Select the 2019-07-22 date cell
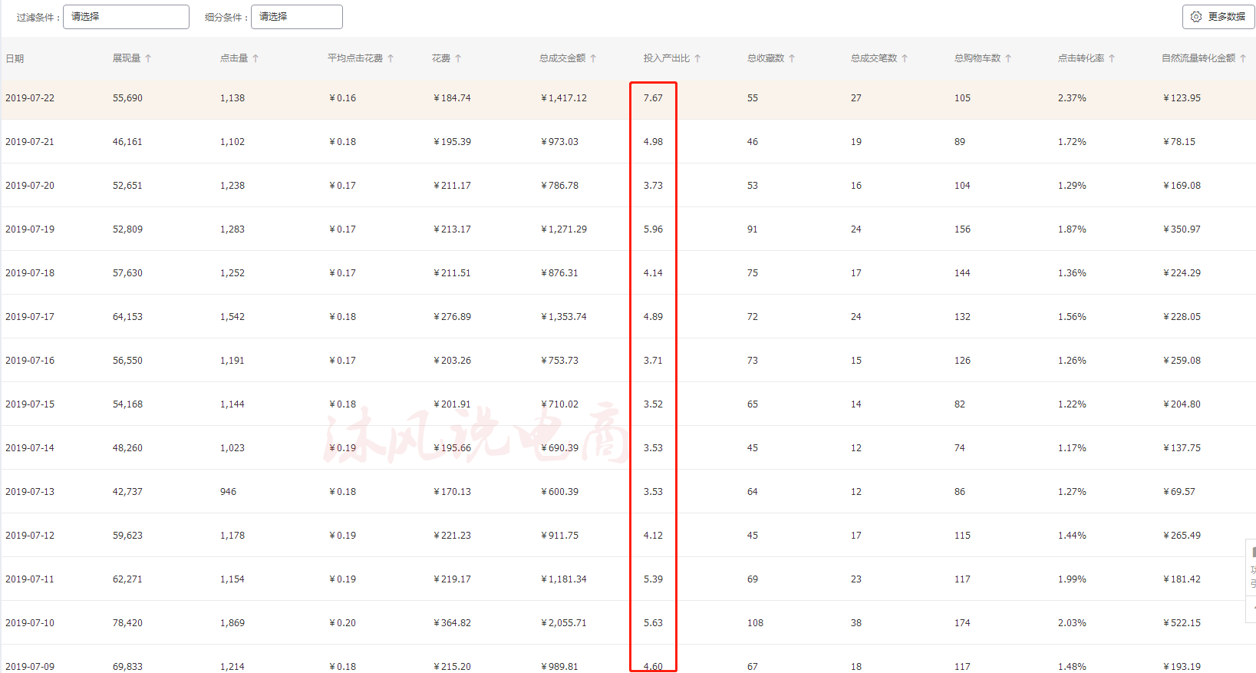Screen dimensions: 1256x673 coord(30,98)
